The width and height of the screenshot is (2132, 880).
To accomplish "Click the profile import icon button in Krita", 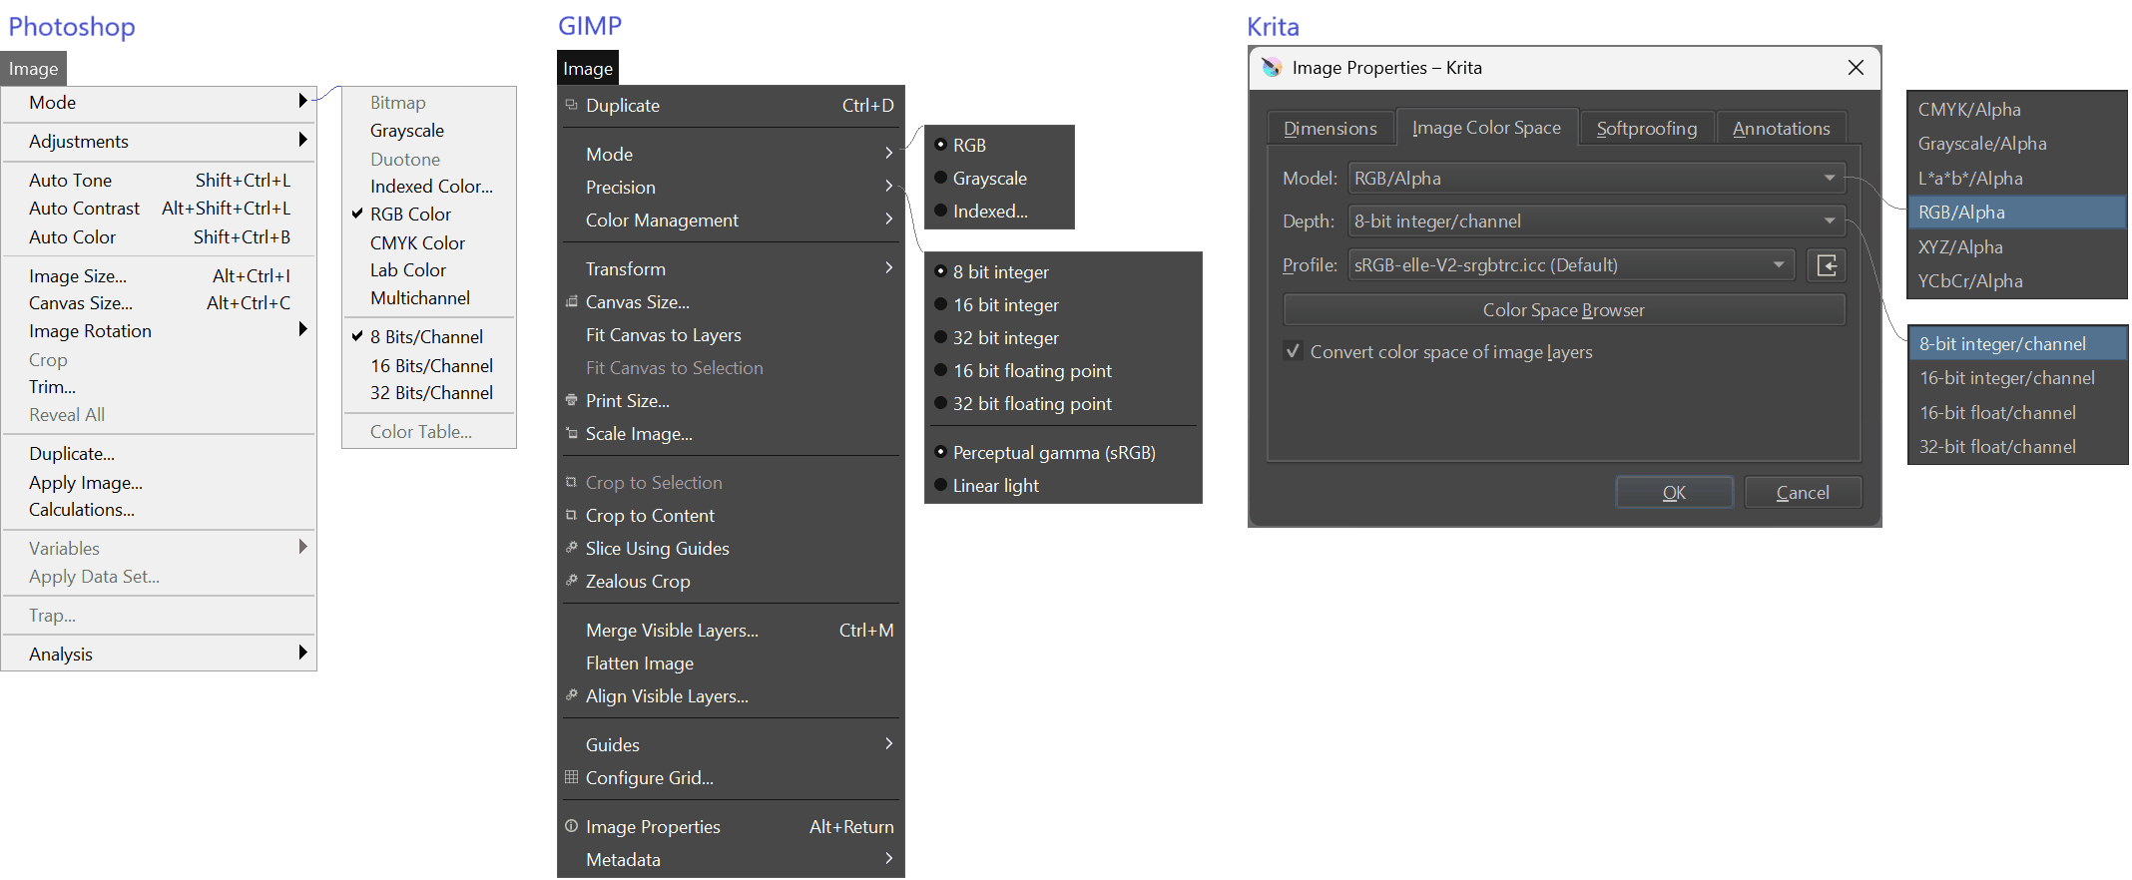I will (1827, 264).
